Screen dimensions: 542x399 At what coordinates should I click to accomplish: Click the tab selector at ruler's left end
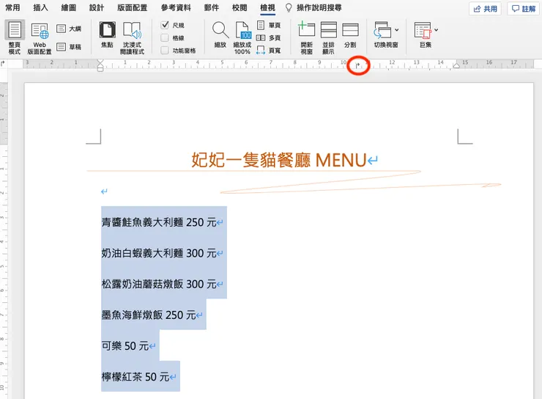[3, 63]
